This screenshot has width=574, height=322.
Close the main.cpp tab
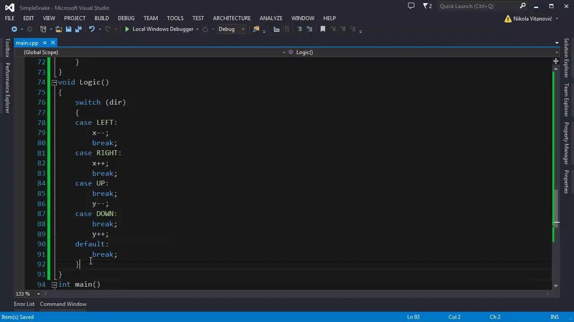tap(53, 43)
